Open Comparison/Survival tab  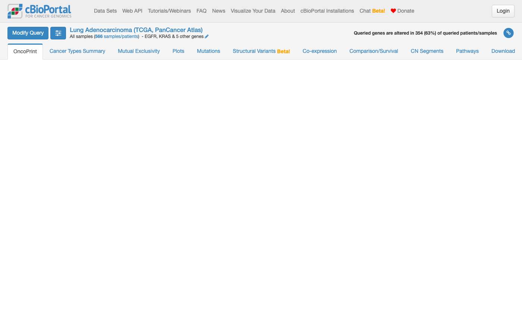[x=374, y=51]
